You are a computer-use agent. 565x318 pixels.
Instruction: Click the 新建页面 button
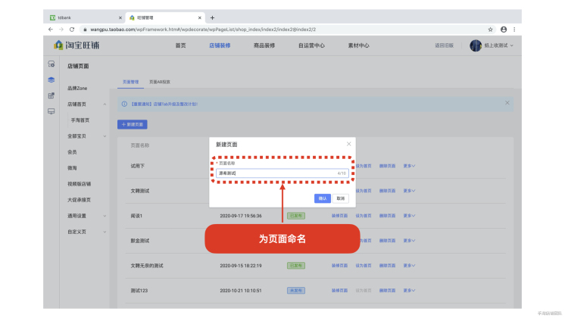click(133, 125)
